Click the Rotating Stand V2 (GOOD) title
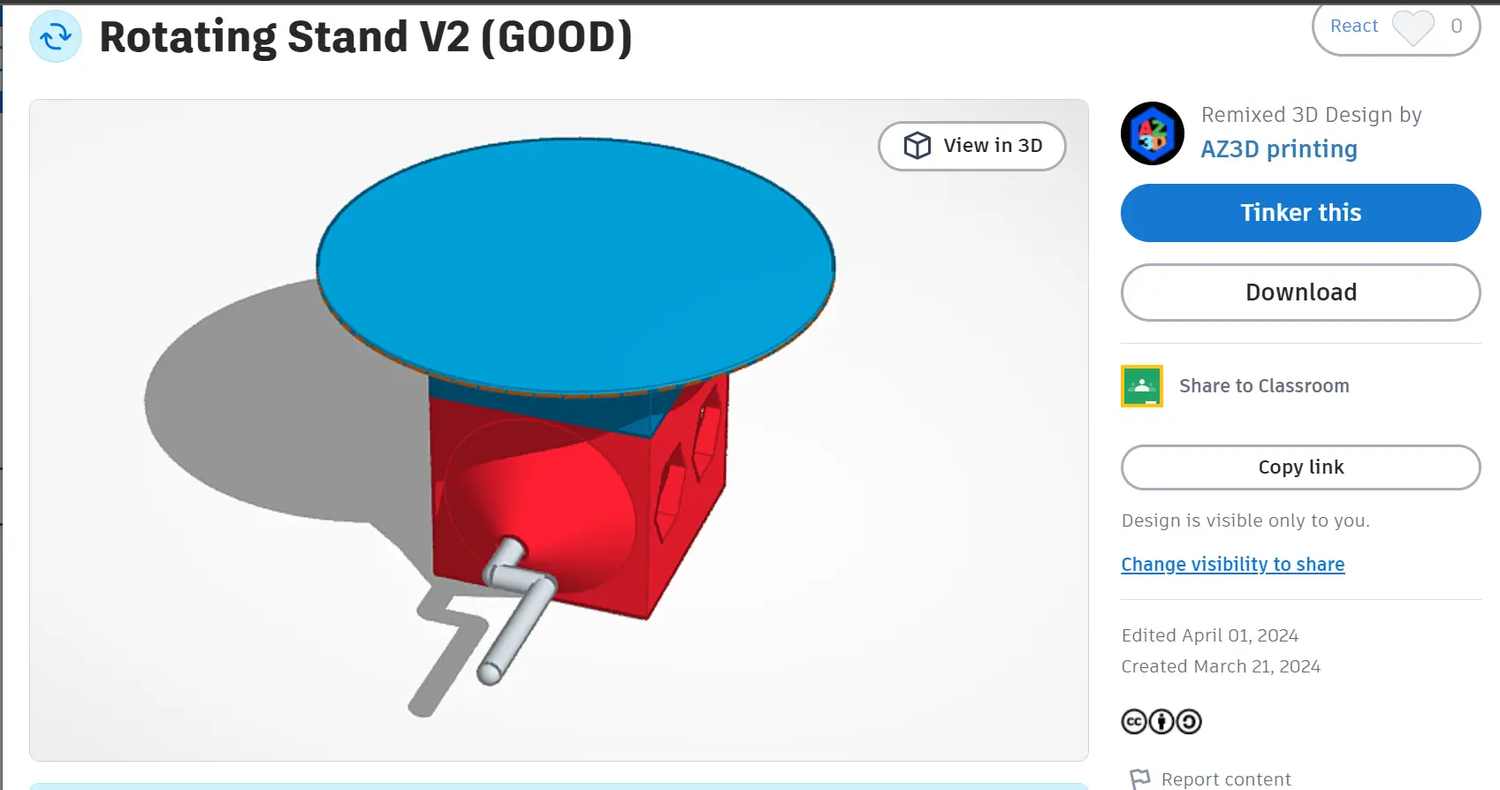The width and height of the screenshot is (1500, 790). 366,37
